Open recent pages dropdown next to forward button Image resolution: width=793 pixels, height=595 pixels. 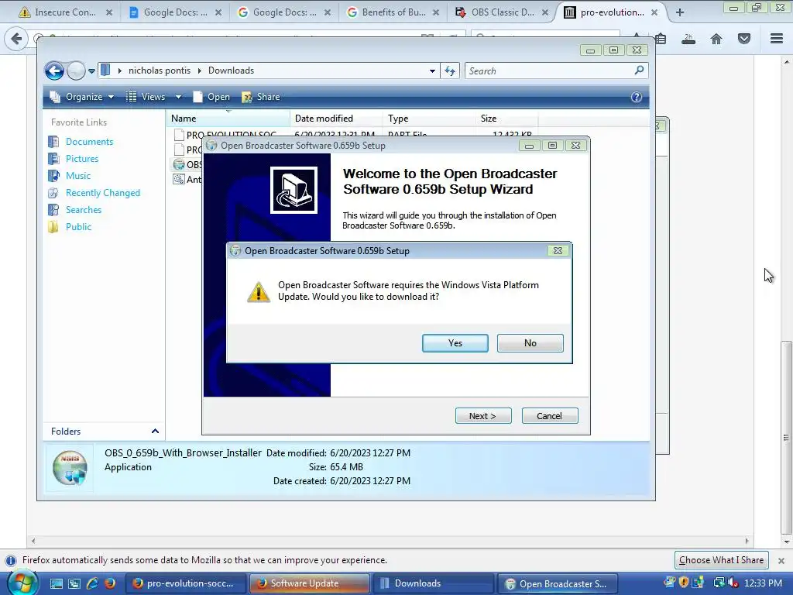pos(91,71)
